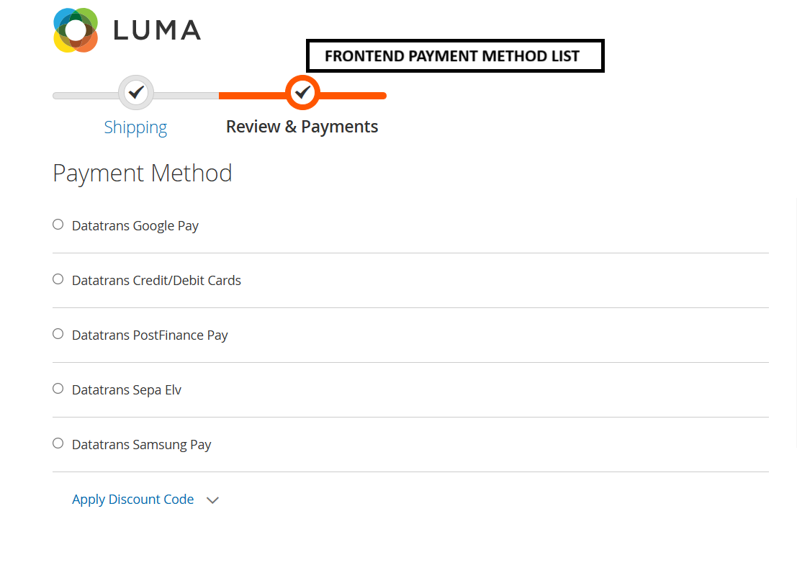Click the Payment Method heading

tap(142, 173)
